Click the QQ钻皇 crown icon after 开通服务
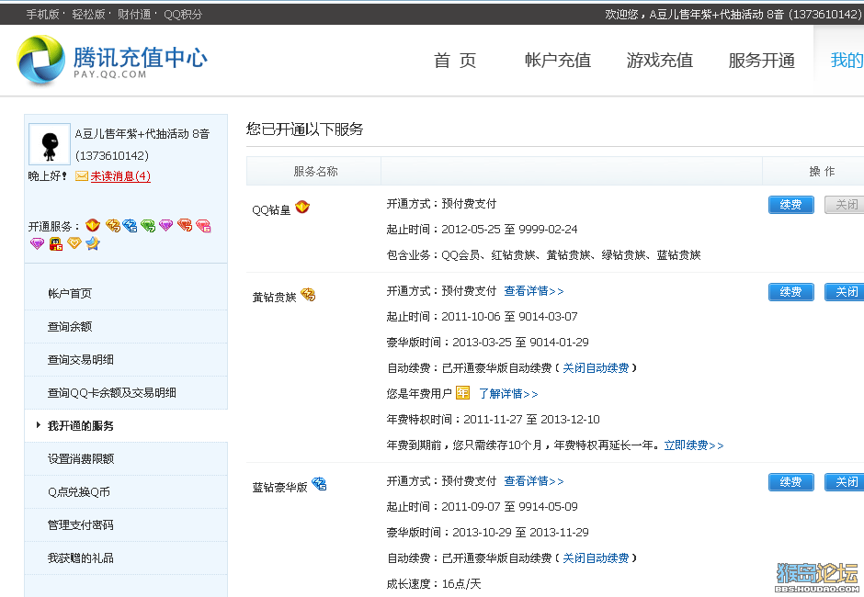Viewport: 864px width, 597px height. [93, 225]
